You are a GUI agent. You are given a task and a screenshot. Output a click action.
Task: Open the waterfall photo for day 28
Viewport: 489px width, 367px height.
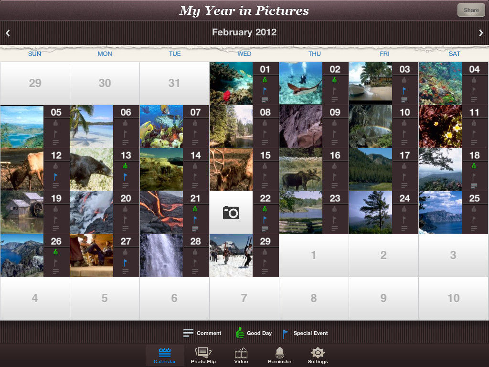point(161,256)
